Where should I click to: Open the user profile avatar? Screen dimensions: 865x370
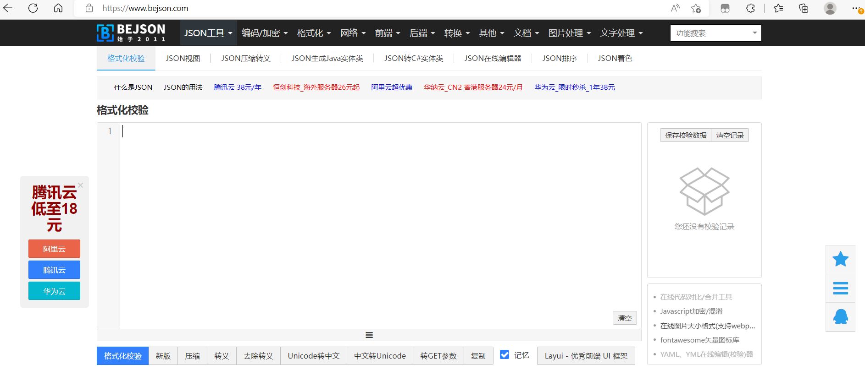(x=830, y=8)
